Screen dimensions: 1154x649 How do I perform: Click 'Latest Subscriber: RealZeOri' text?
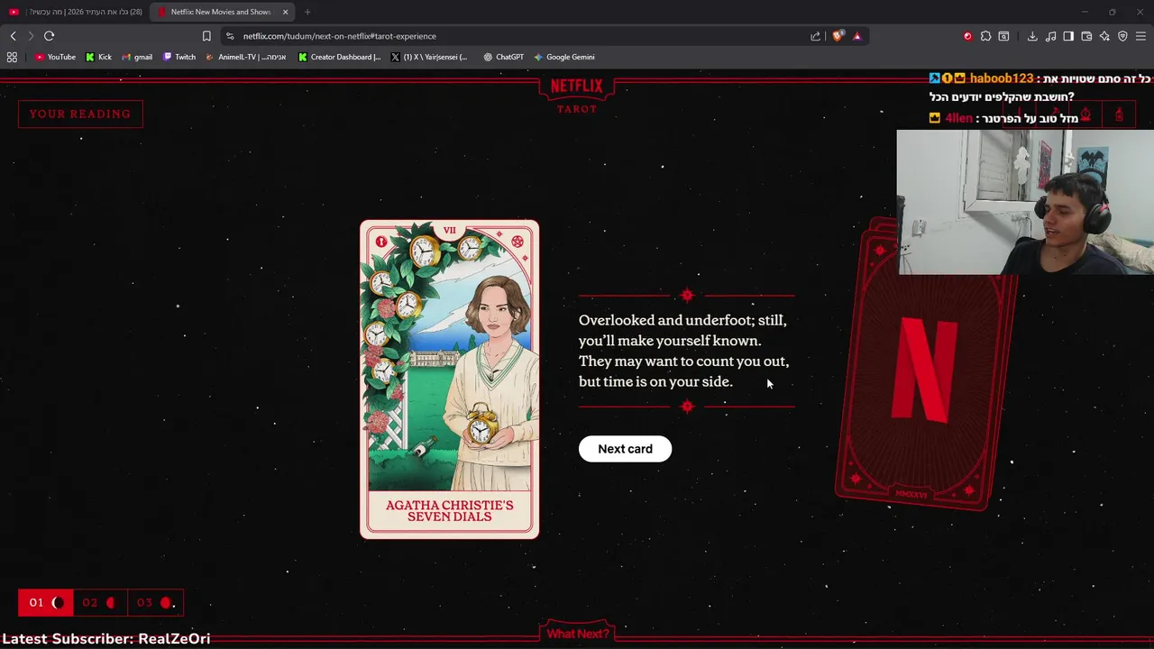(106, 638)
